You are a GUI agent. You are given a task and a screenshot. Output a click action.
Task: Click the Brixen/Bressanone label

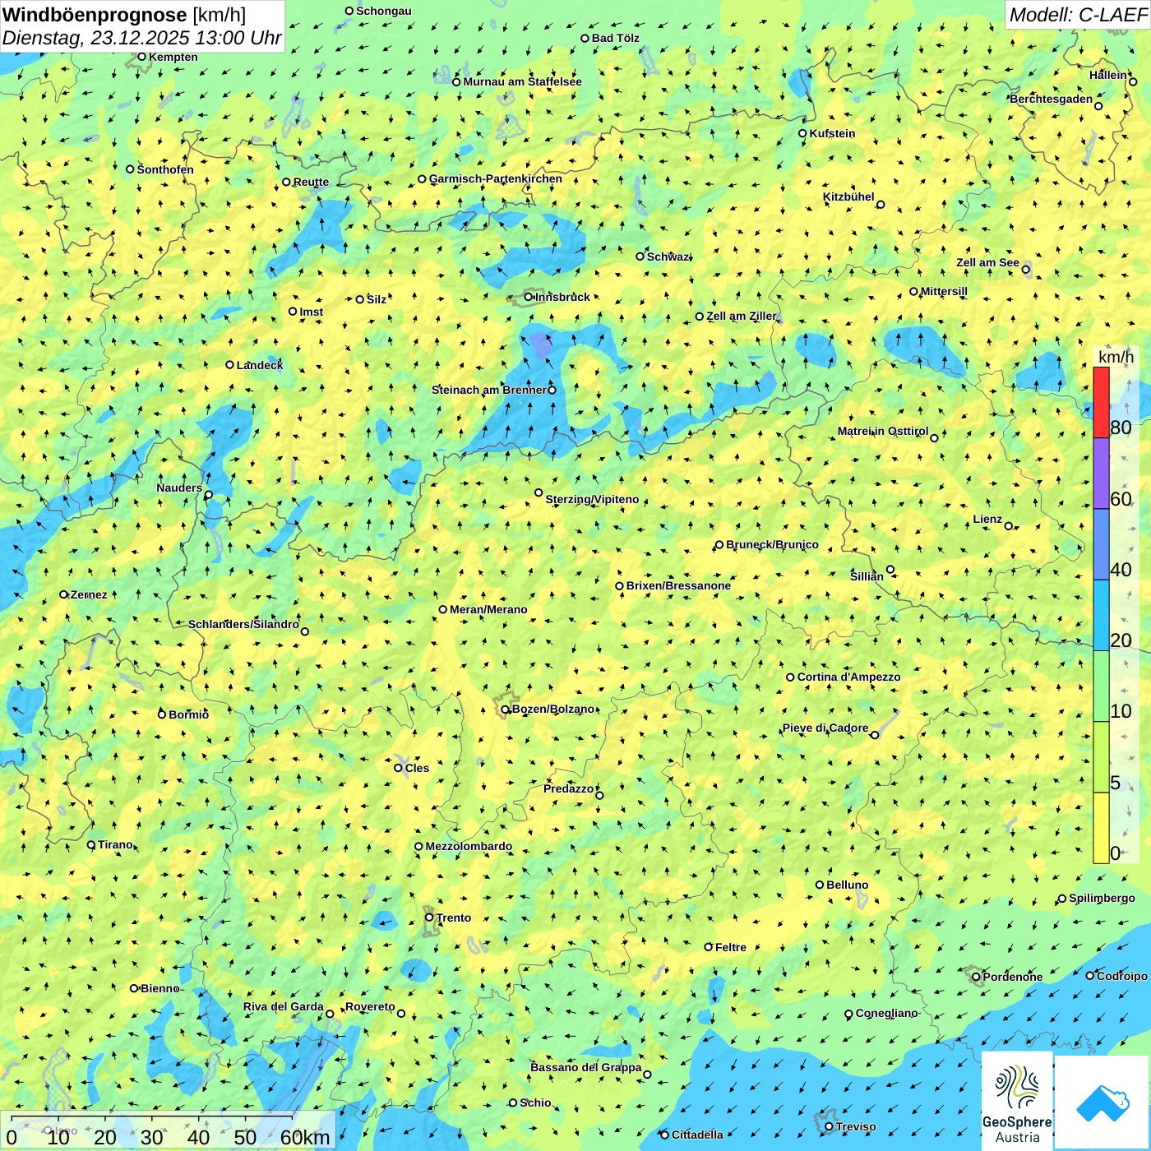[x=678, y=585]
